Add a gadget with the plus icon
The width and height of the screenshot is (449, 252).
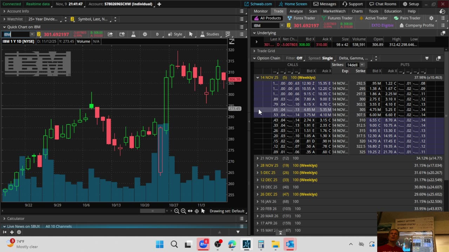[x=12, y=232]
